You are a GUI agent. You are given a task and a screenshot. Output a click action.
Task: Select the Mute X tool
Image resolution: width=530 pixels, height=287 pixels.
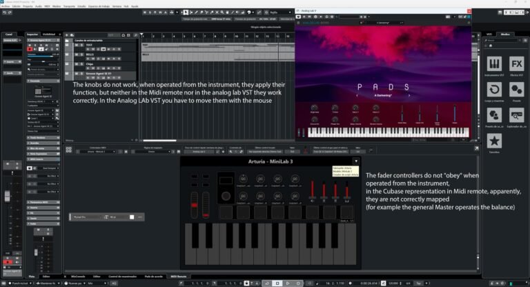click(217, 12)
